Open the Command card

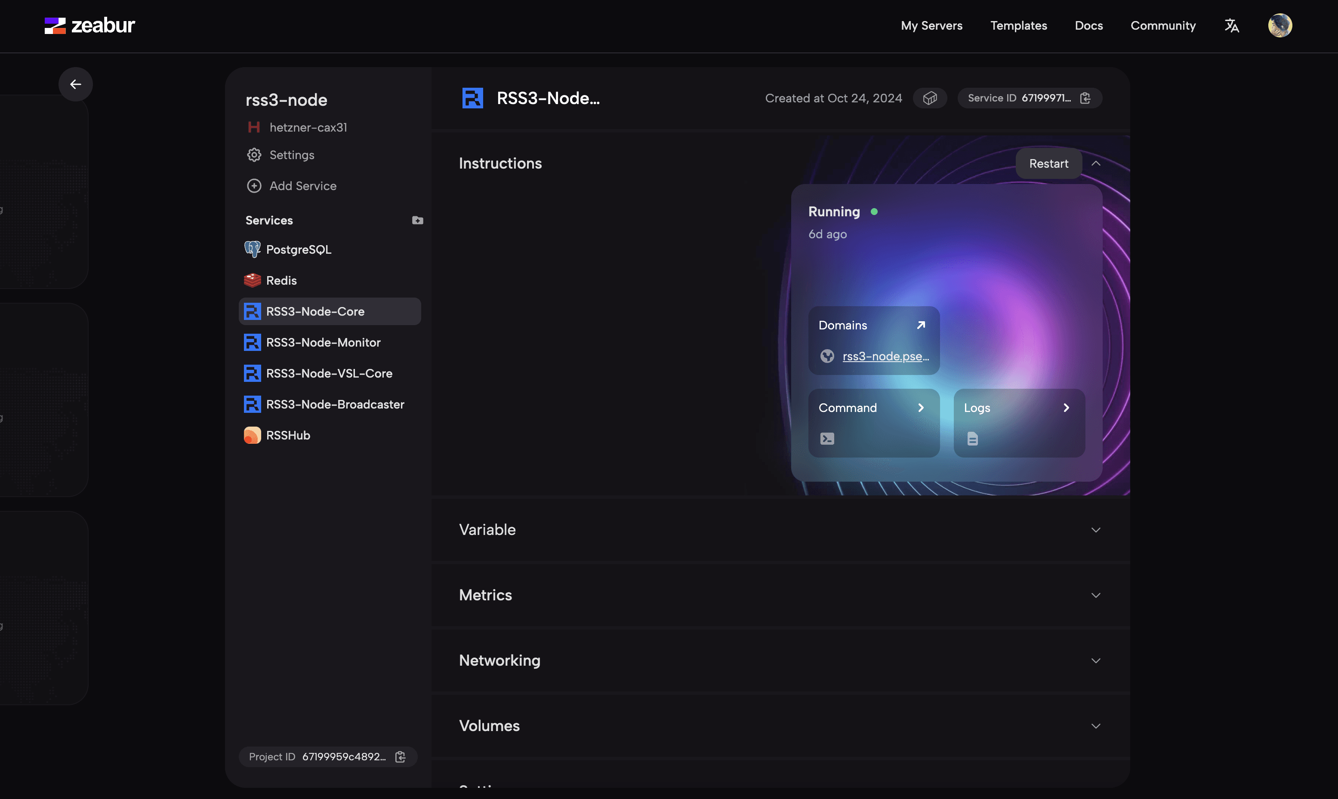[874, 423]
